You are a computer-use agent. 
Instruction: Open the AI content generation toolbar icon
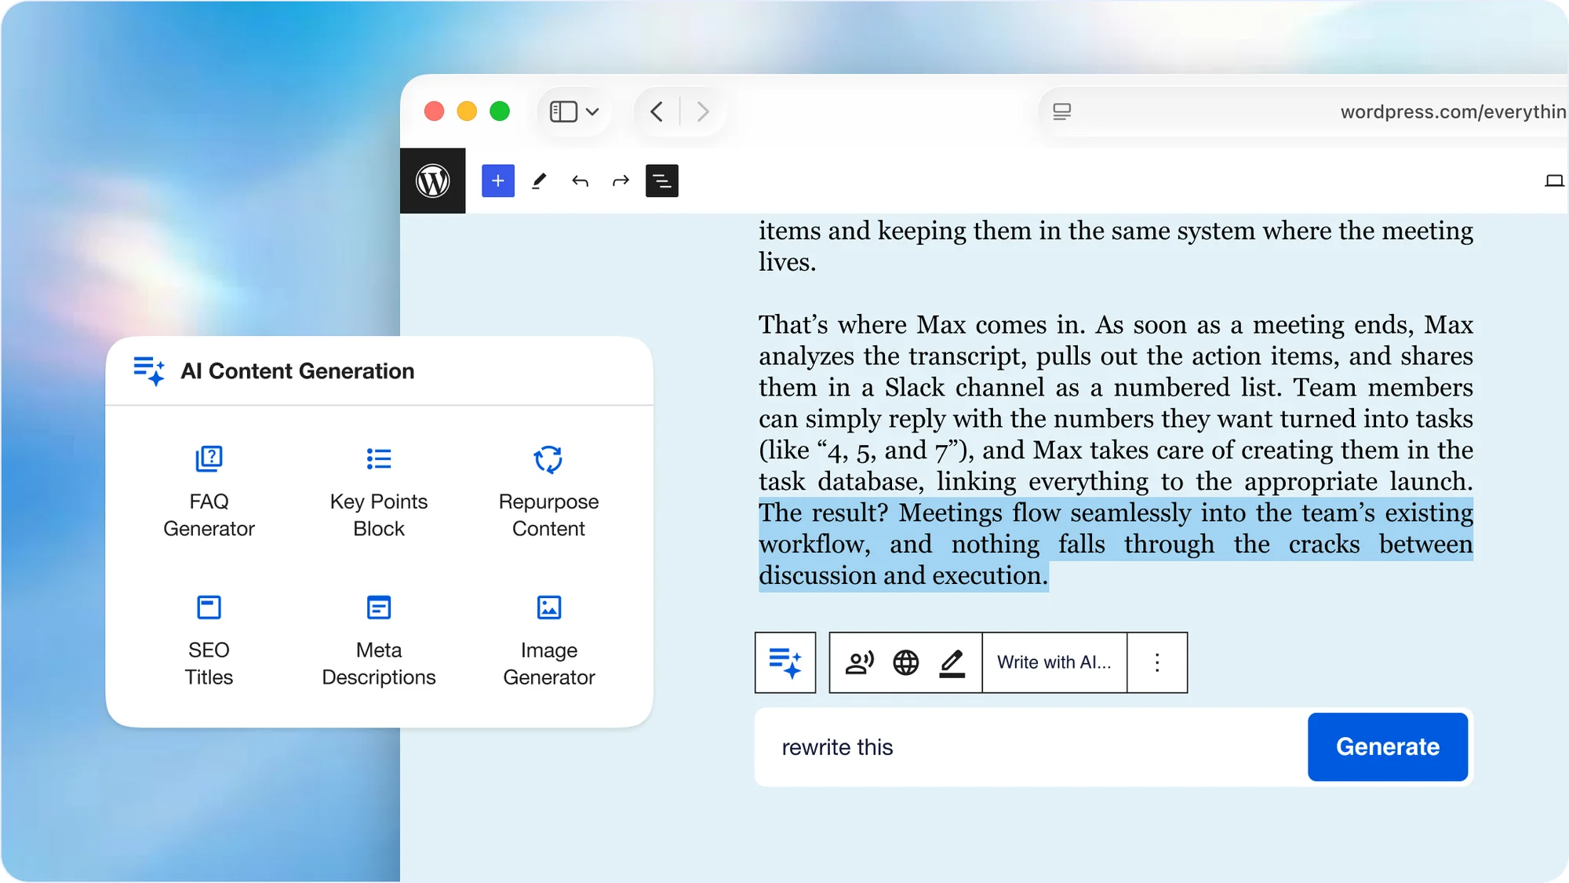pos(785,662)
